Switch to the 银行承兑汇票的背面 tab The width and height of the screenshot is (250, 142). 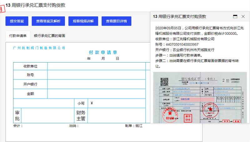(x=49, y=36)
